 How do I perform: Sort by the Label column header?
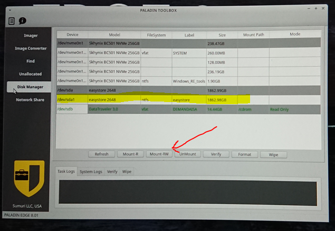[x=189, y=35]
